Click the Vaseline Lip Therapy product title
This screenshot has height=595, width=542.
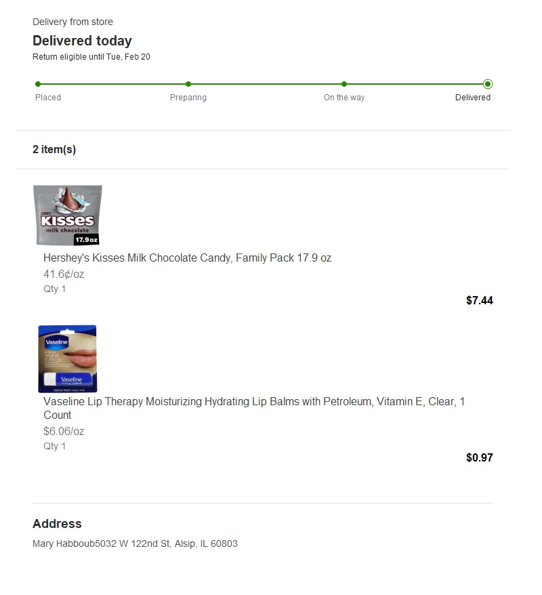254,408
